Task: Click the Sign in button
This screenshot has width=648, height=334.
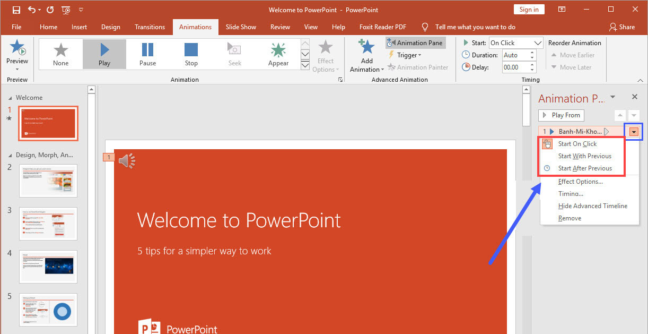Action: pos(529,10)
